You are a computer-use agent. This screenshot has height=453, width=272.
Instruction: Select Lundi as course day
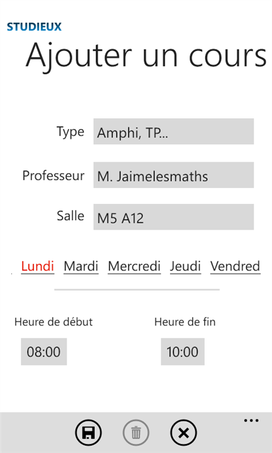click(x=38, y=266)
